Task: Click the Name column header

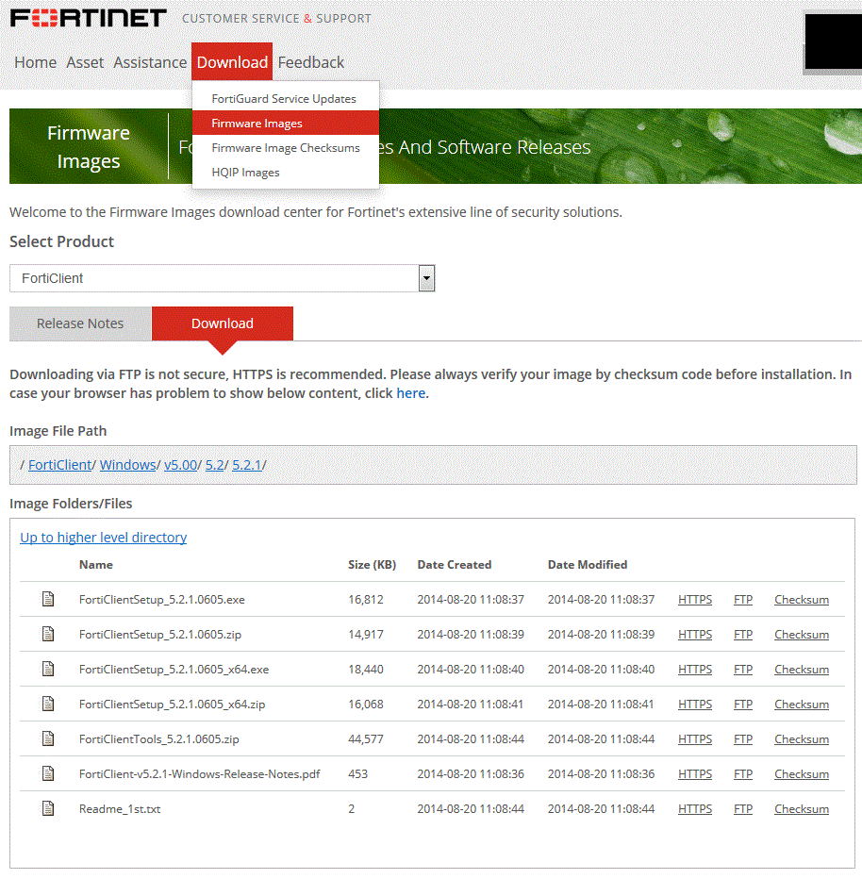Action: click(x=96, y=565)
